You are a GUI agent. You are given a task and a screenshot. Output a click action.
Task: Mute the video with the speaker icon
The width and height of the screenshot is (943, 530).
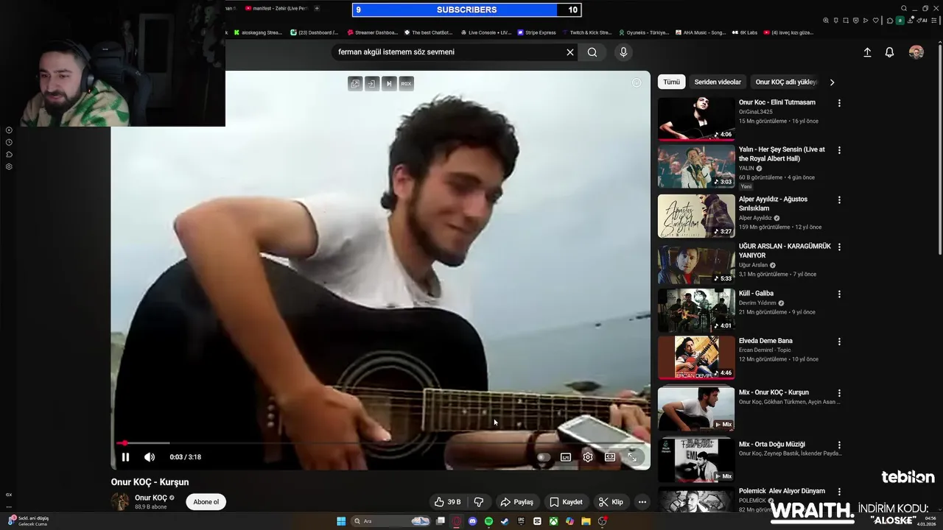[x=150, y=457]
